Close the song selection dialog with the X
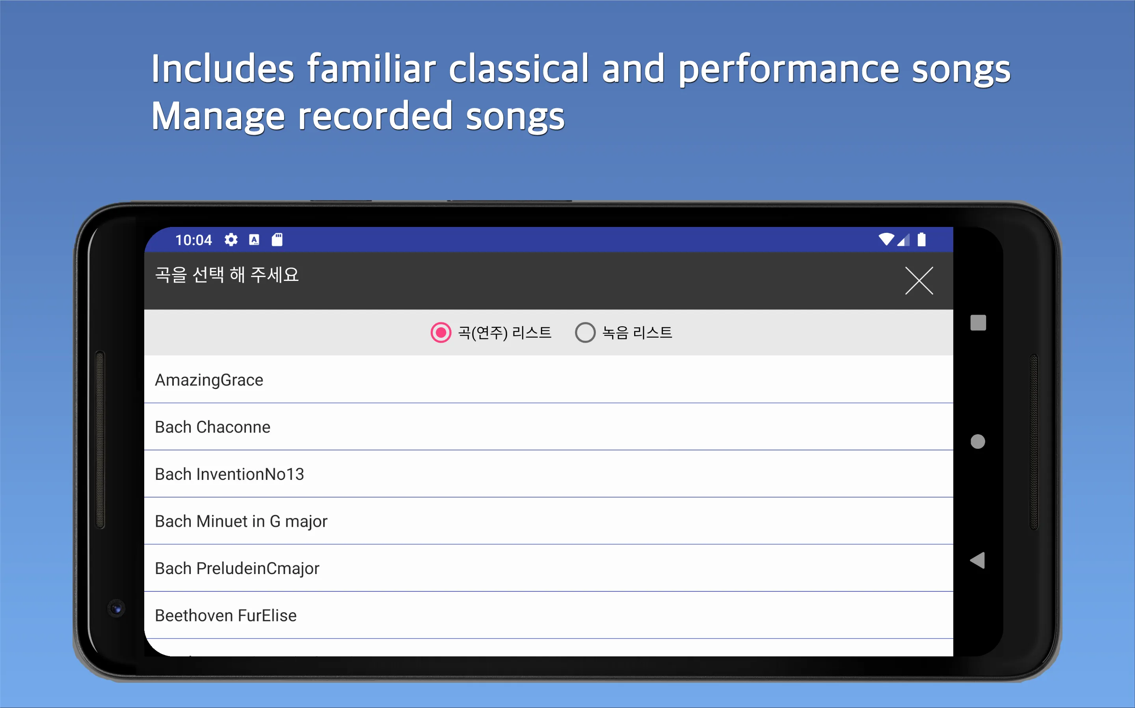Image resolution: width=1135 pixels, height=708 pixels. tap(919, 281)
